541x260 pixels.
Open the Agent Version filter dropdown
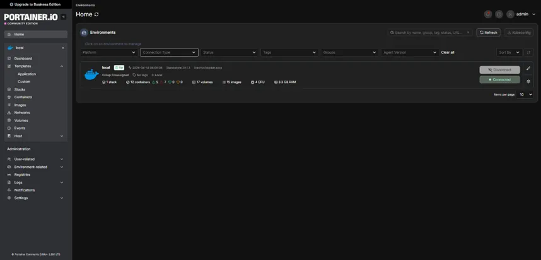[x=410, y=52]
